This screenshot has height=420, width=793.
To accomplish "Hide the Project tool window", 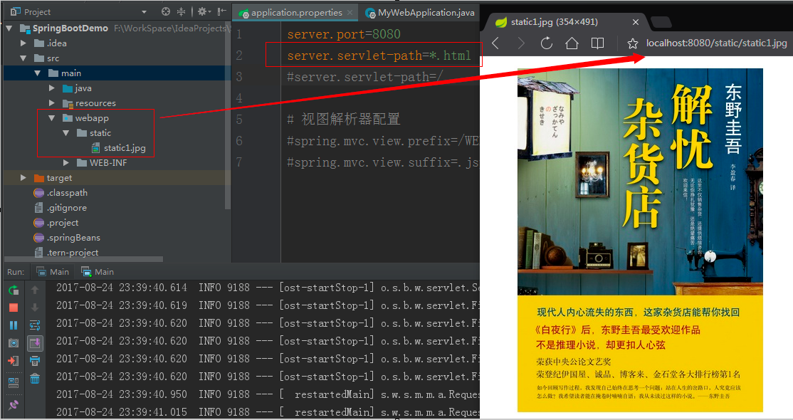I will tap(222, 11).
